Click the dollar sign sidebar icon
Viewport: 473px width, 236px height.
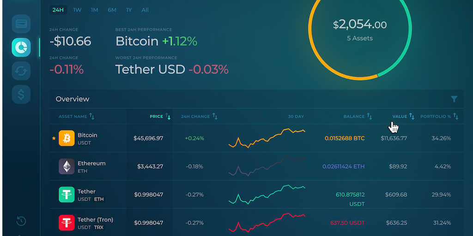click(21, 94)
